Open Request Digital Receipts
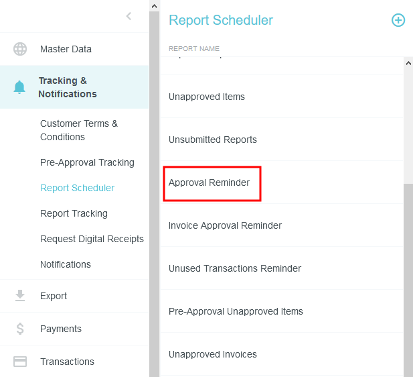The width and height of the screenshot is (413, 377). (x=92, y=239)
